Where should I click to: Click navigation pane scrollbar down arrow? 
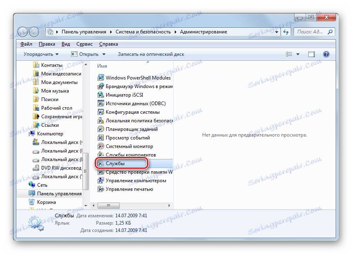(x=86, y=205)
